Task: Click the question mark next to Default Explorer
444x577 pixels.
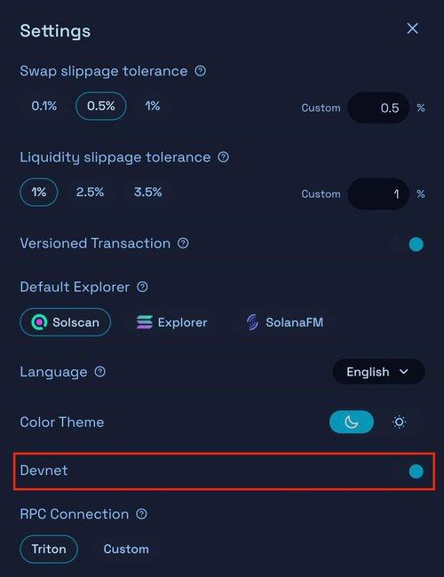Action: 142,287
